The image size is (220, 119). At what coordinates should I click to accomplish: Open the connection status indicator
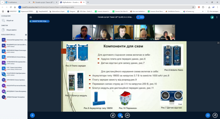212,17
